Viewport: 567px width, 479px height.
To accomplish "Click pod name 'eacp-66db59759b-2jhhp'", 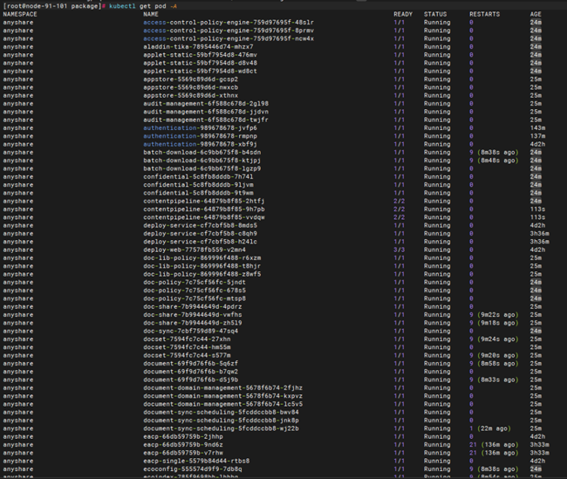I will [183, 436].
